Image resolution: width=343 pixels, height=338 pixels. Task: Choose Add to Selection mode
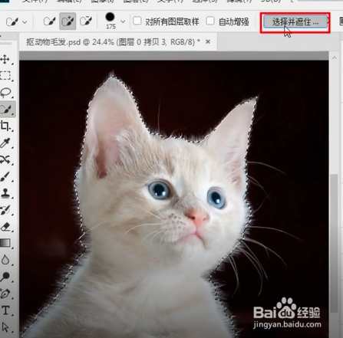click(x=68, y=21)
